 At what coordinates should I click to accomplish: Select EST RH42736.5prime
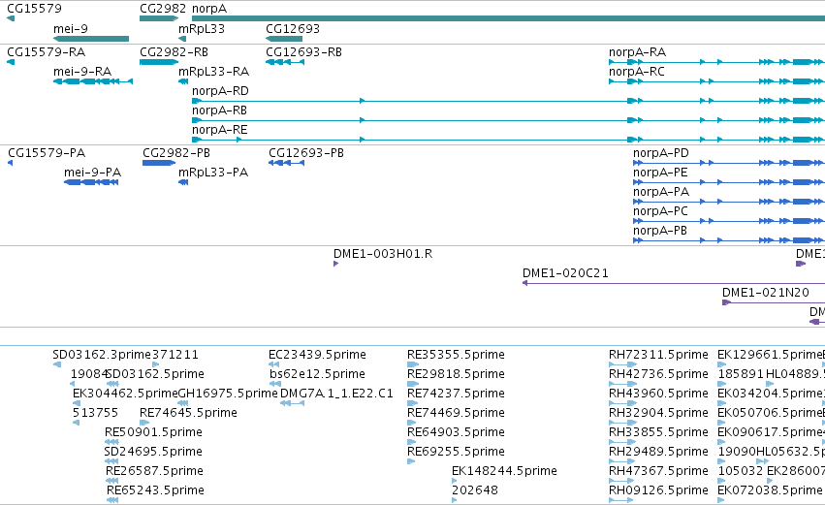[x=658, y=374]
